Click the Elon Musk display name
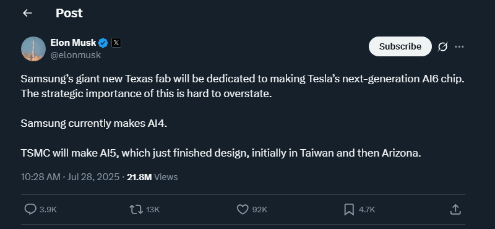This screenshot has height=229, width=495. [73, 42]
